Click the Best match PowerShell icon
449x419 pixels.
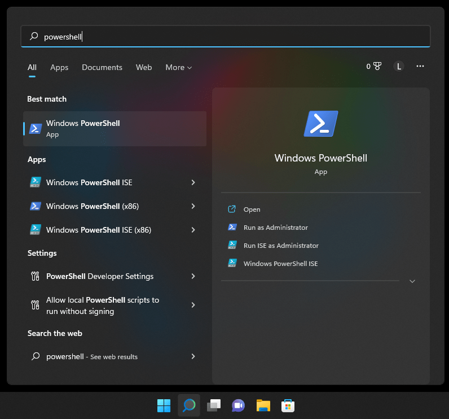pyautogui.click(x=36, y=129)
